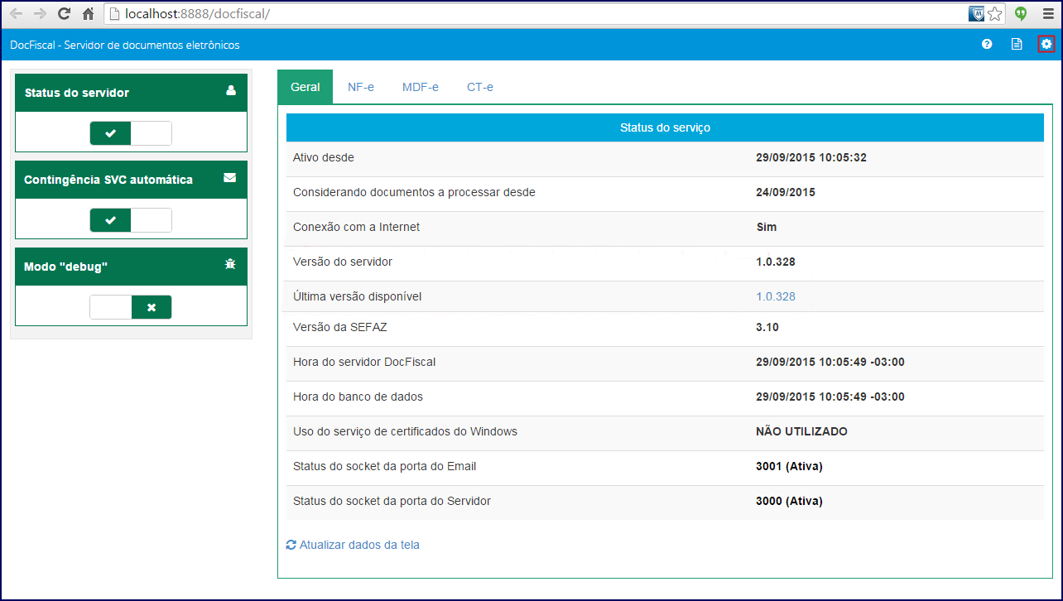The height and width of the screenshot is (601, 1063).
Task: Click the Sim connection value
Action: coord(767,227)
